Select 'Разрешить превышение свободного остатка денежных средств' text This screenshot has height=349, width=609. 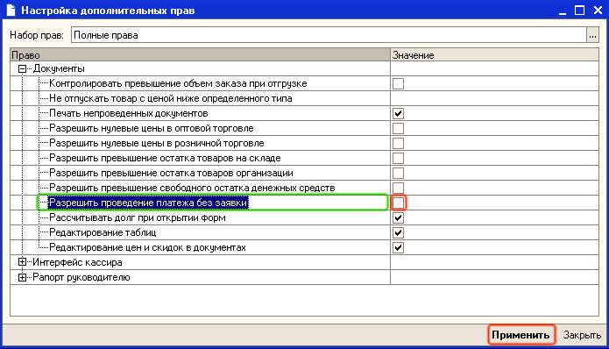pyautogui.click(x=192, y=188)
